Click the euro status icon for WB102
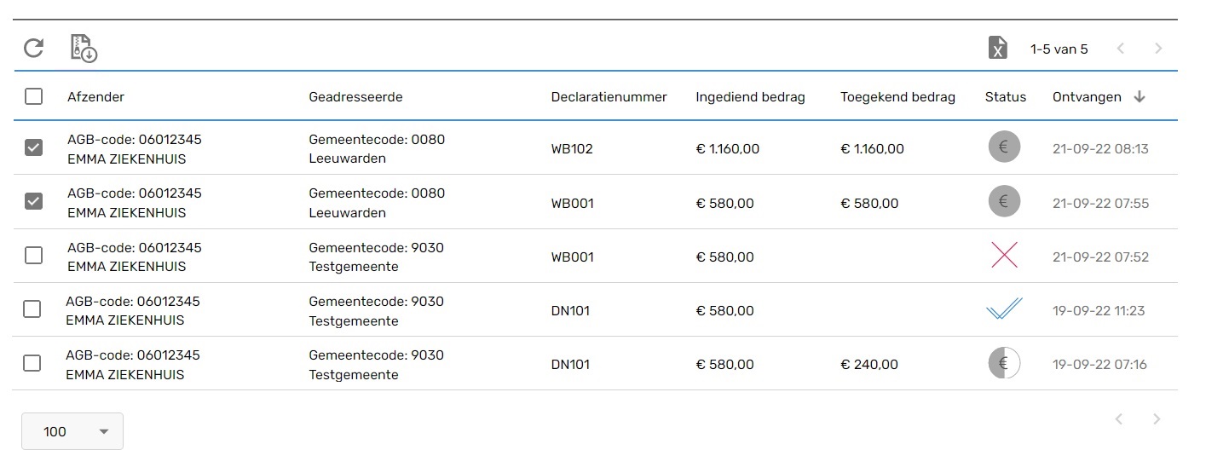 tap(1004, 147)
